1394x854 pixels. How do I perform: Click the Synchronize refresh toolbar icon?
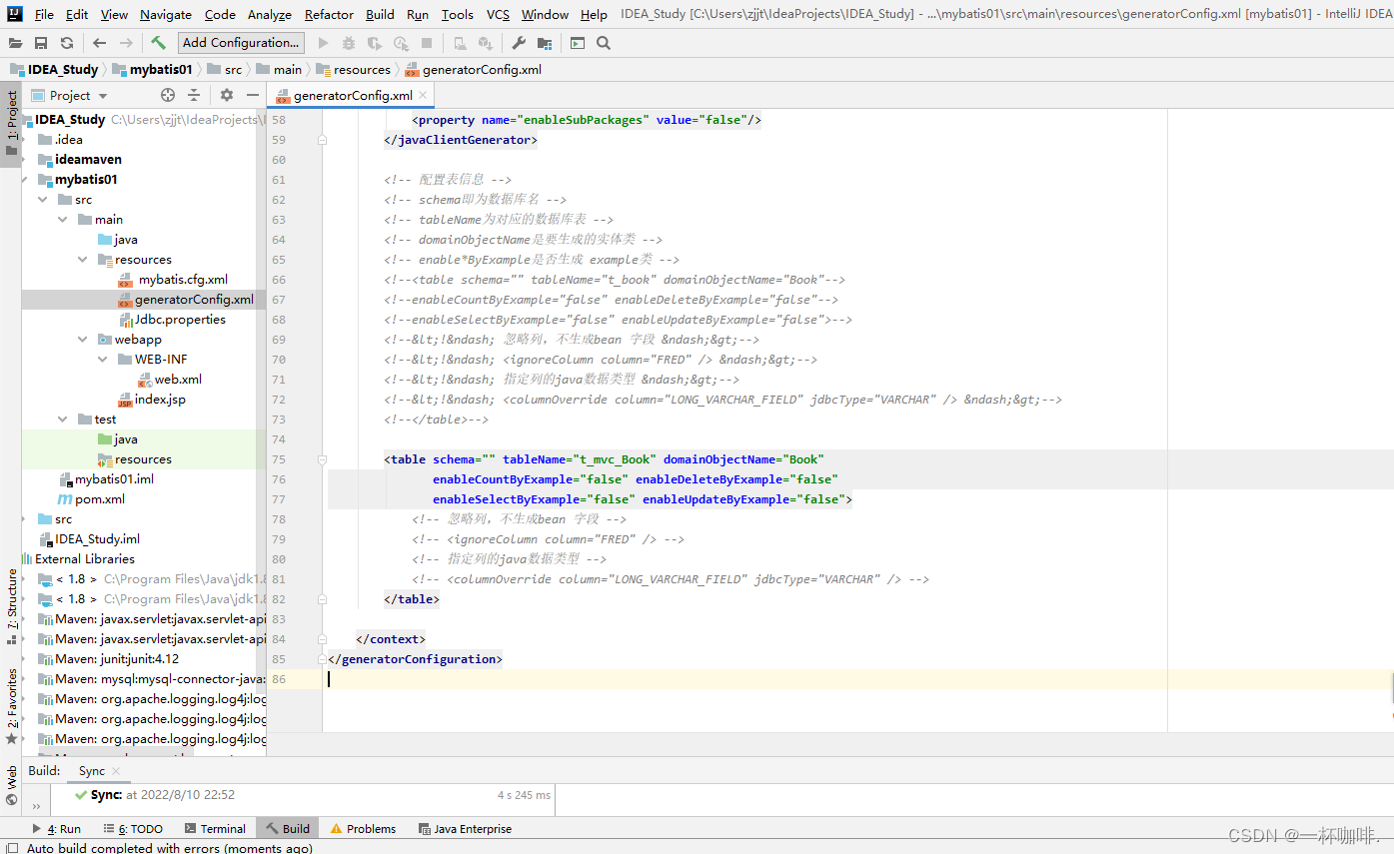pos(67,43)
